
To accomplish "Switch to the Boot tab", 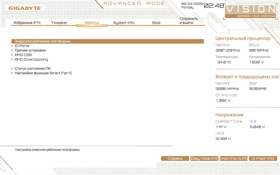I will [x=156, y=23].
